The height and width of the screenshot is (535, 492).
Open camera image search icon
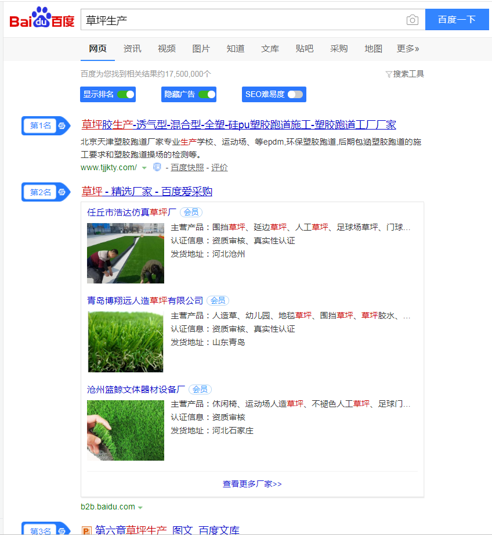(x=413, y=20)
